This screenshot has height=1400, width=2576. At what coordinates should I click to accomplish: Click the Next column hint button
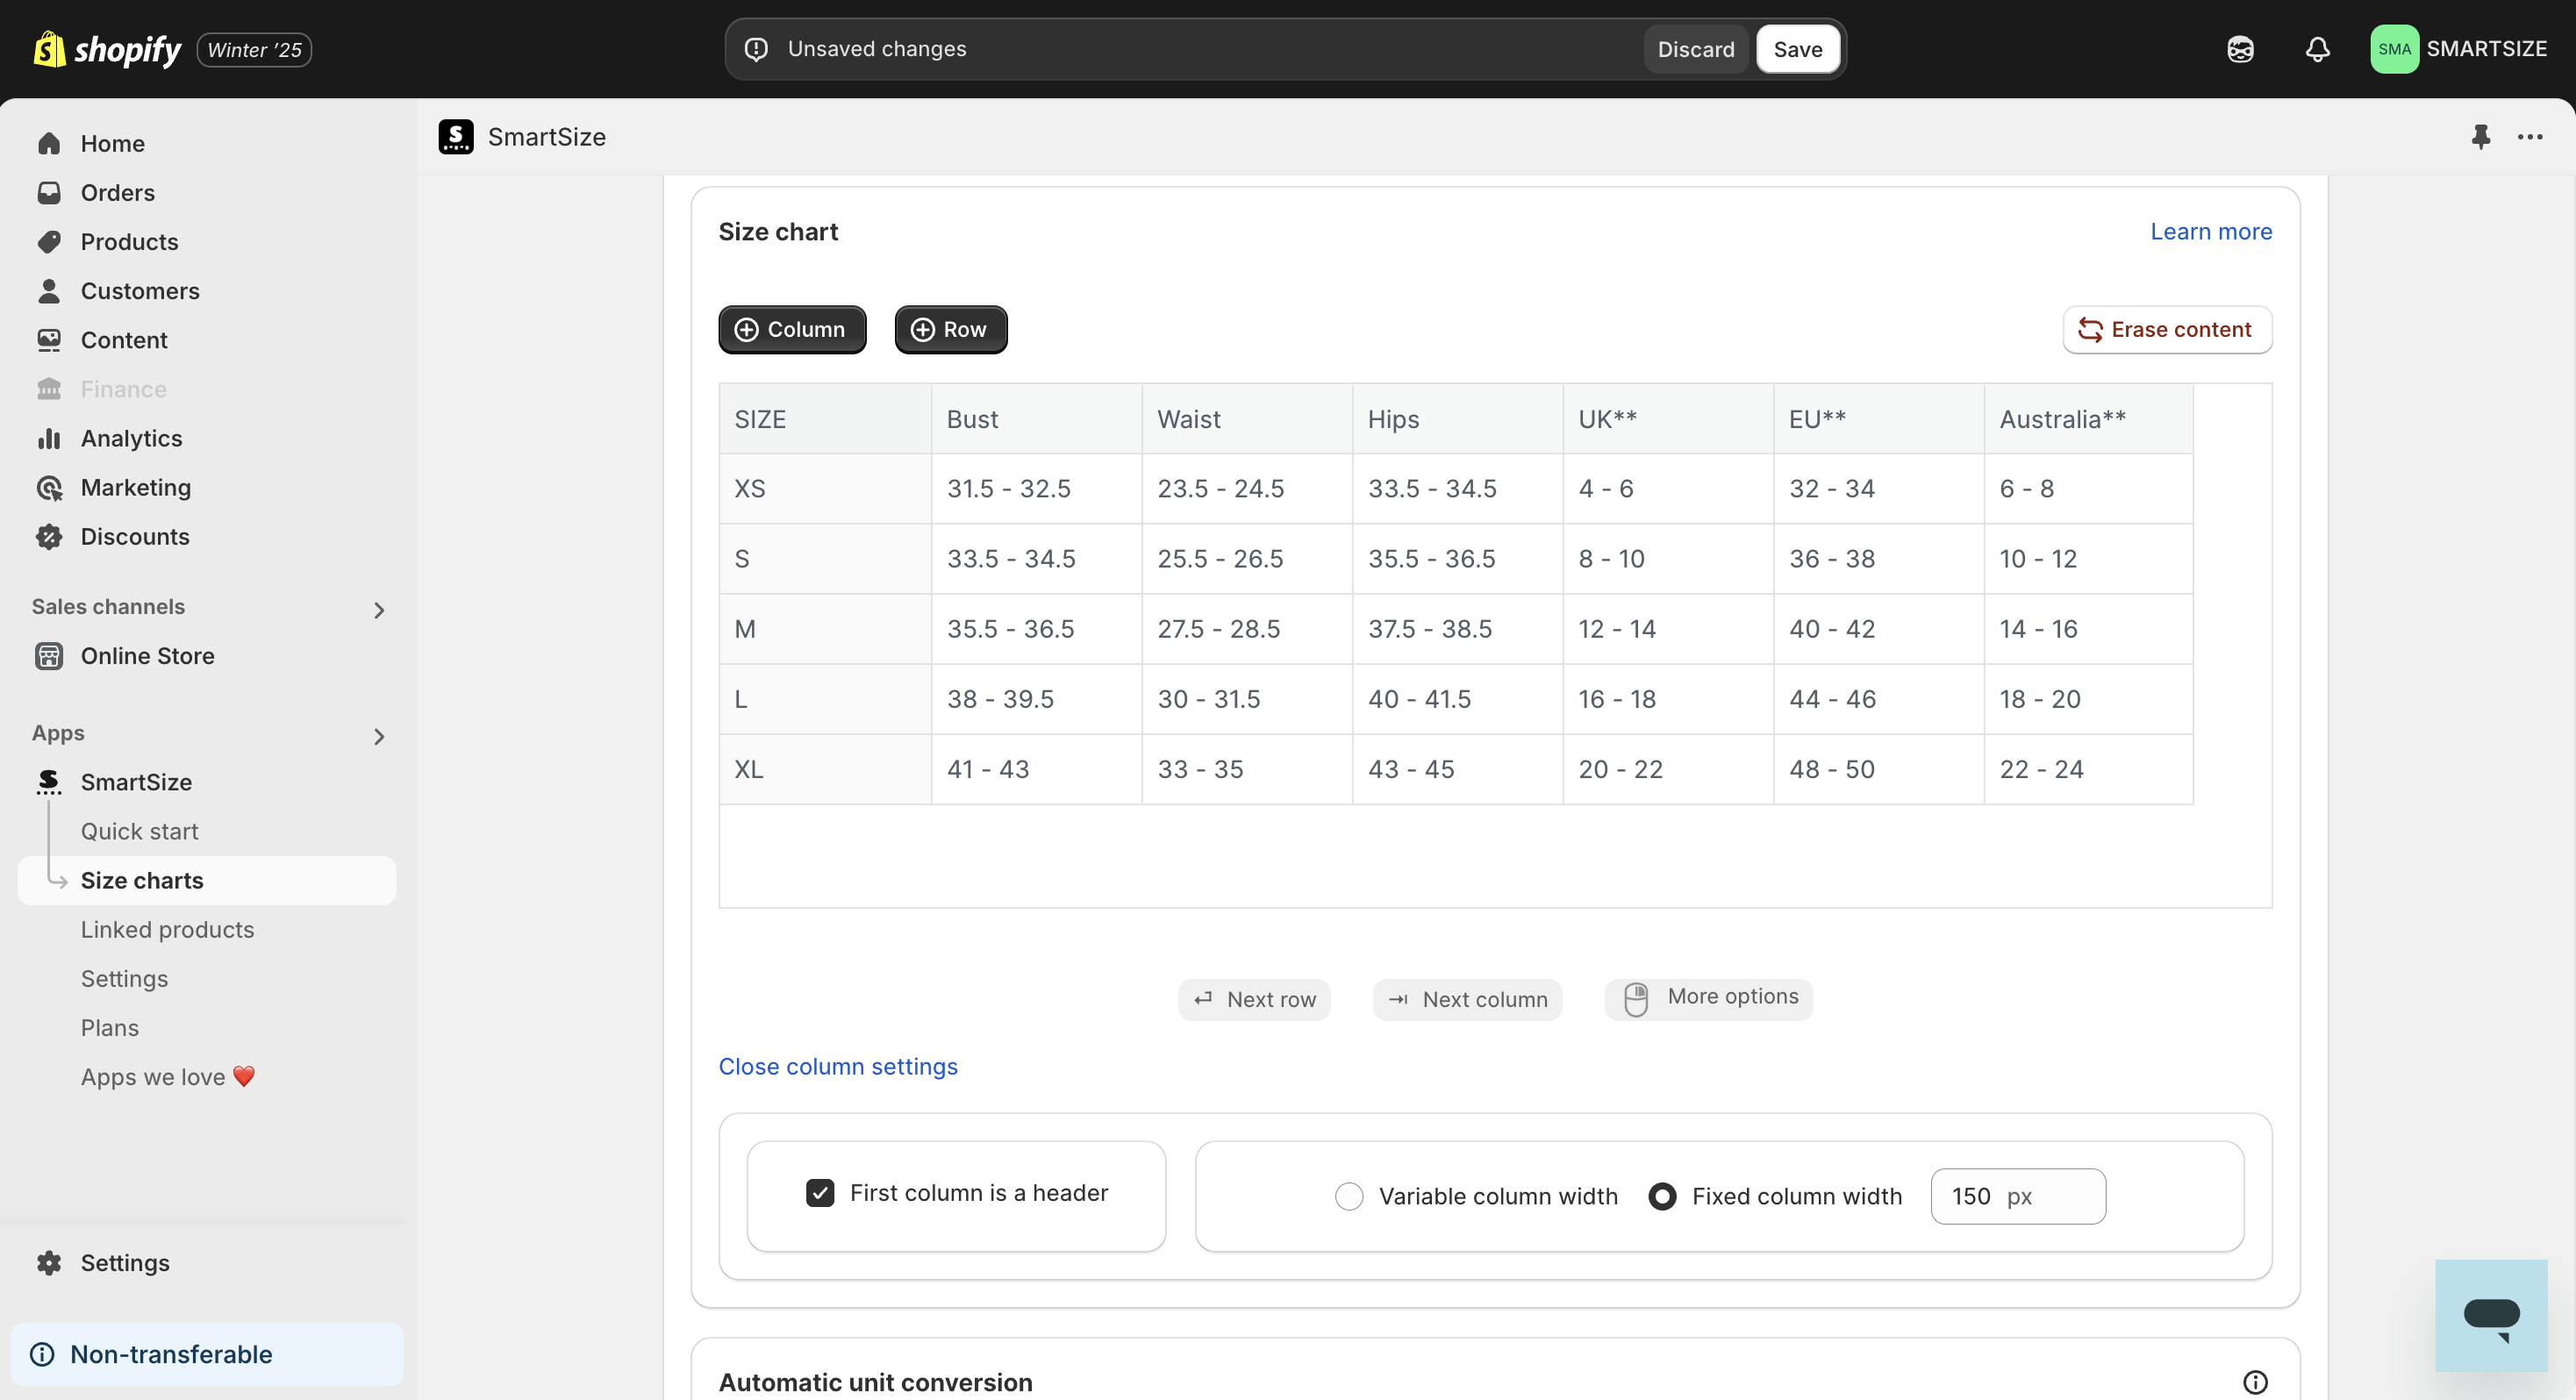1467,999
